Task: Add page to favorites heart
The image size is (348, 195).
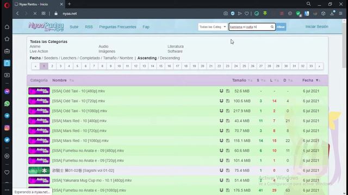Action: click(x=246, y=14)
